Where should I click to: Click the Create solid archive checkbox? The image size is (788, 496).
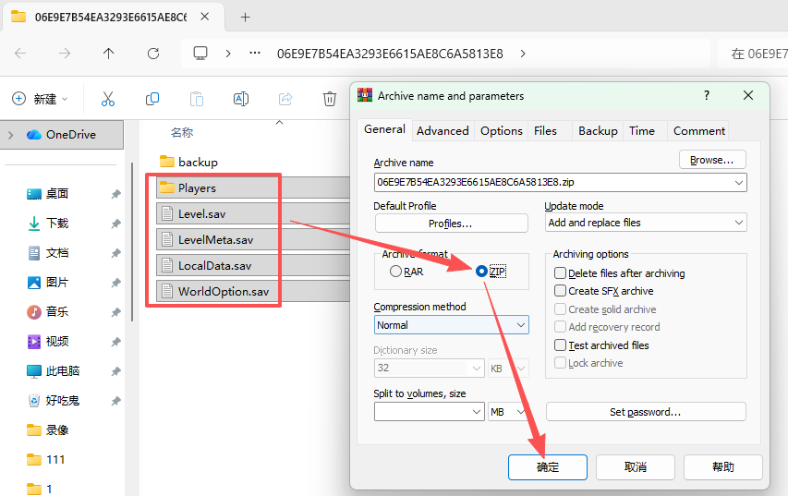(560, 309)
